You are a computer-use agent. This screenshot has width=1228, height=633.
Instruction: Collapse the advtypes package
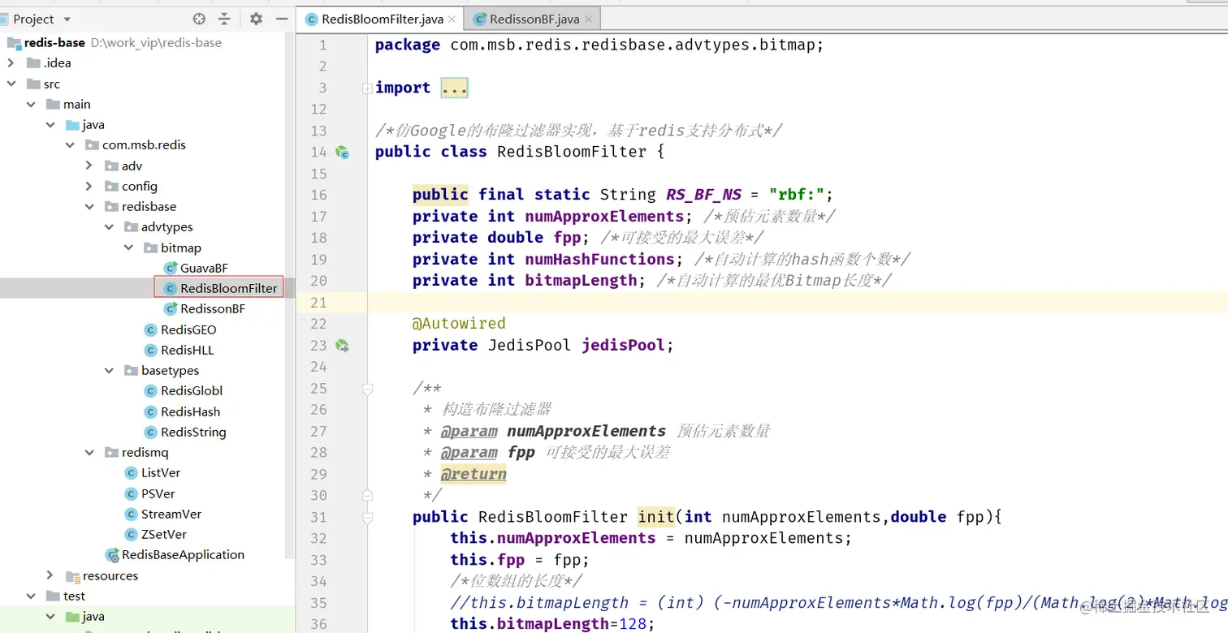click(109, 227)
